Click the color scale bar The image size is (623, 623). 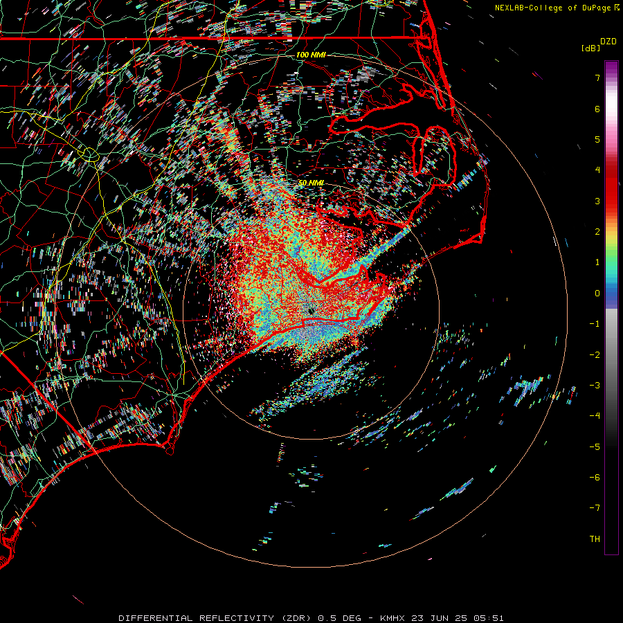611,307
